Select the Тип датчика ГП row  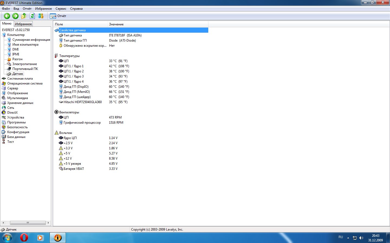[x=131, y=40]
